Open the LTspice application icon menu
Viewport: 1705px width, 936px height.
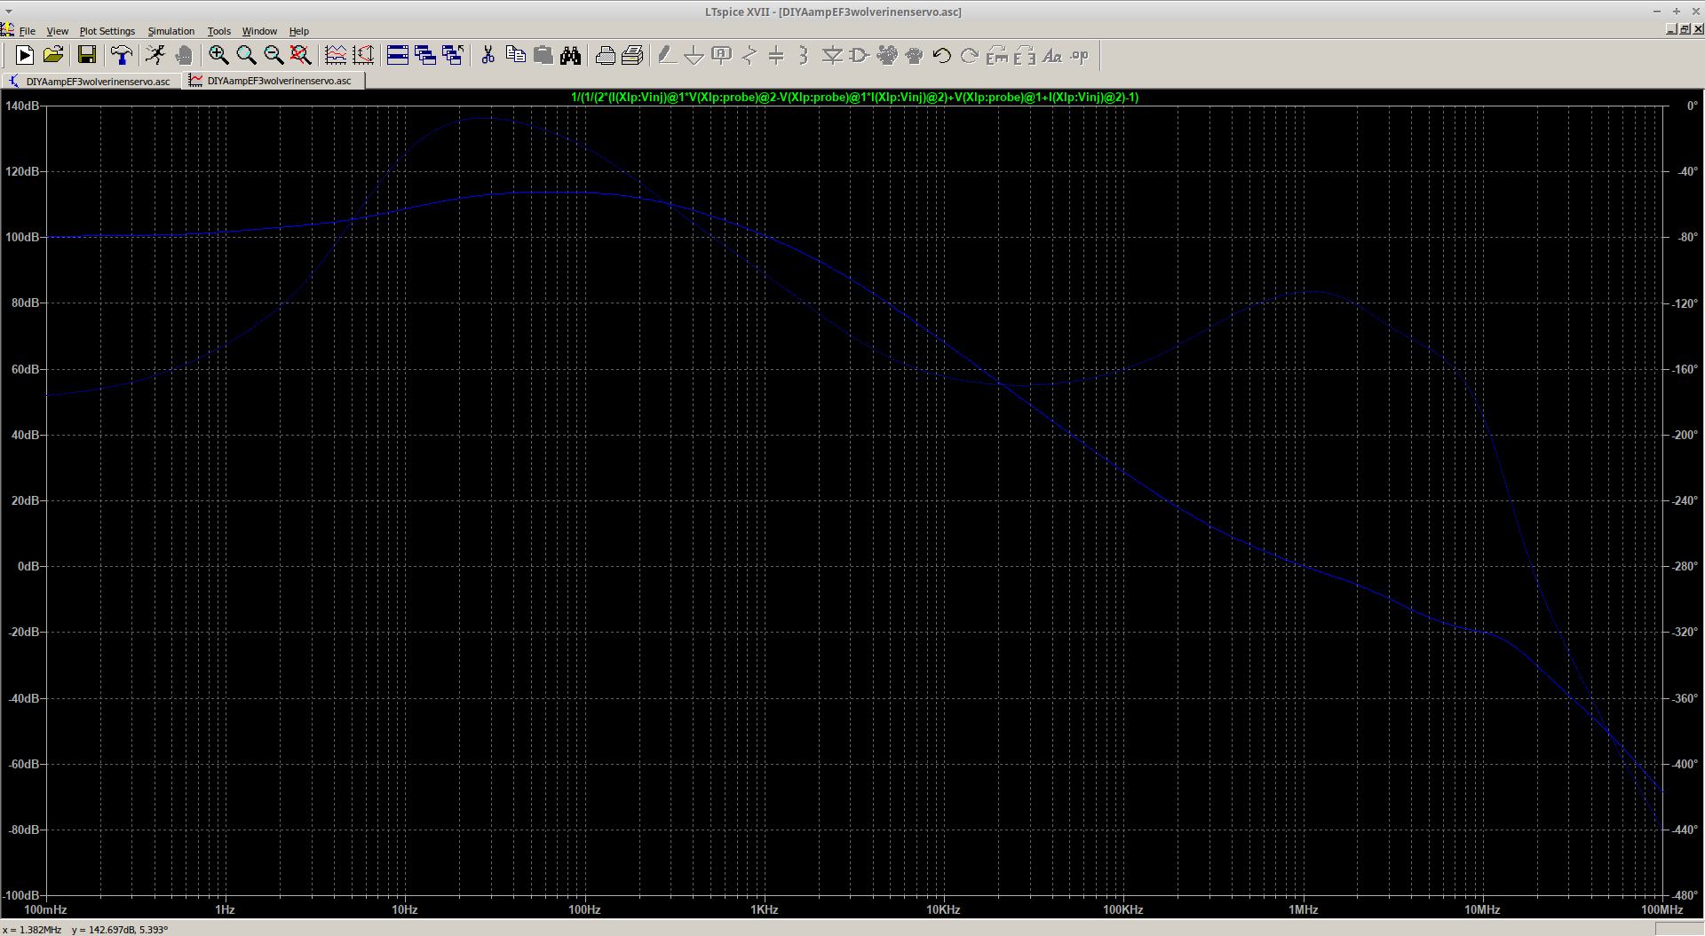tap(7, 30)
